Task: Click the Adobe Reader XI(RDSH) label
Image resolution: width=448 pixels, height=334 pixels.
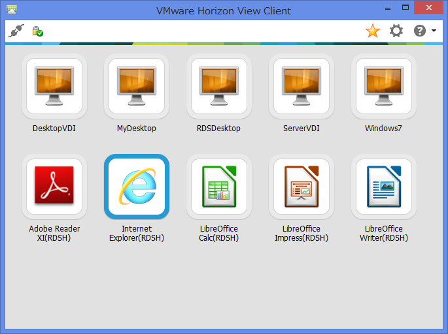Action: pos(54,233)
